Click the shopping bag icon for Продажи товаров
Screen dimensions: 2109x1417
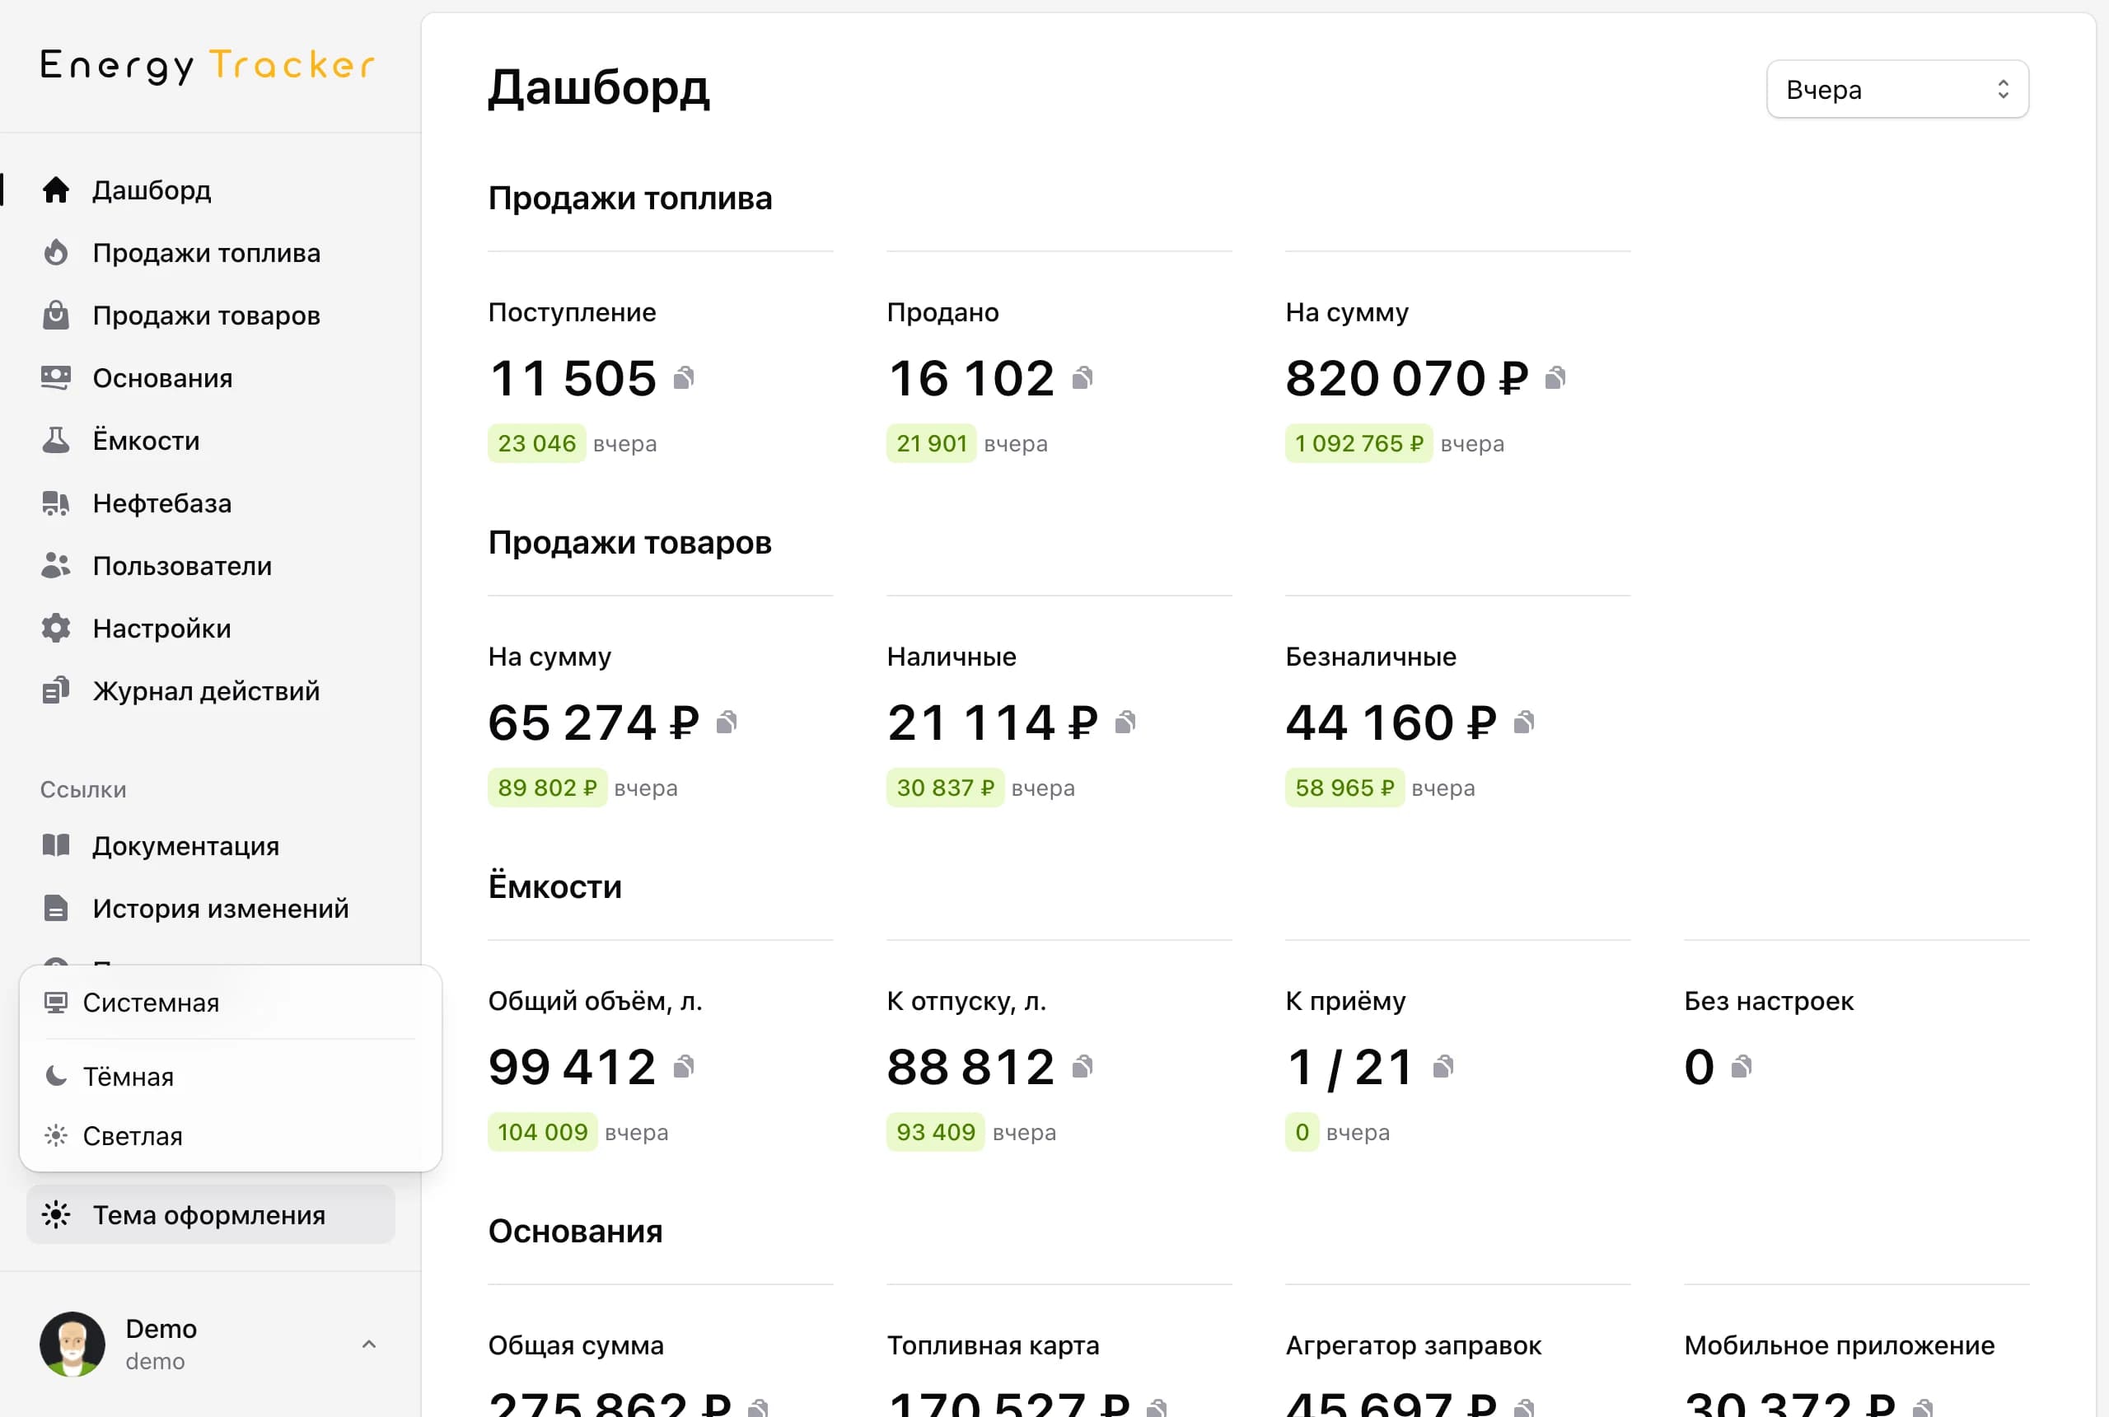click(56, 315)
